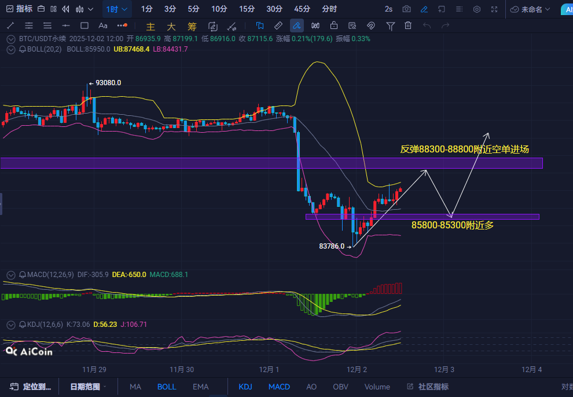Switch to the 15分 timeframe

pos(247,9)
